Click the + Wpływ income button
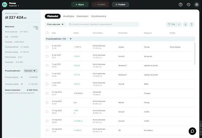202x138 pixels. tap(80, 5)
